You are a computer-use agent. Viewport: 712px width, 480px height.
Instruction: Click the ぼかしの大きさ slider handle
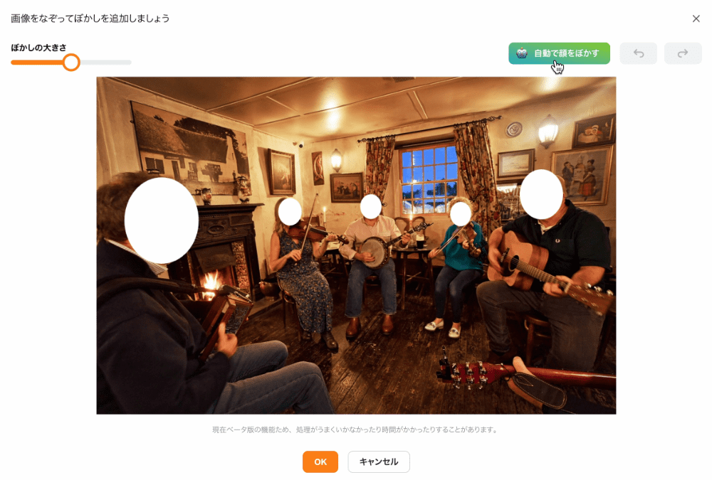tap(71, 62)
